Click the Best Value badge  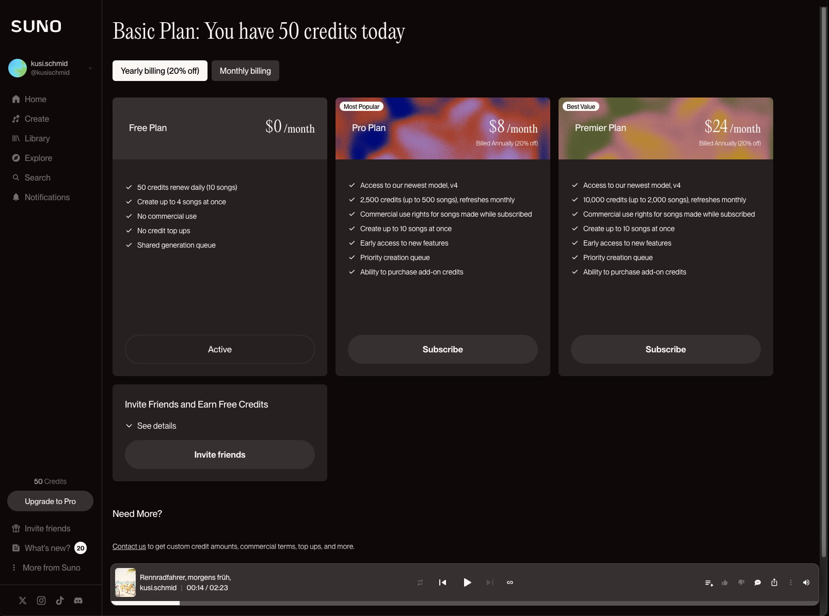581,106
